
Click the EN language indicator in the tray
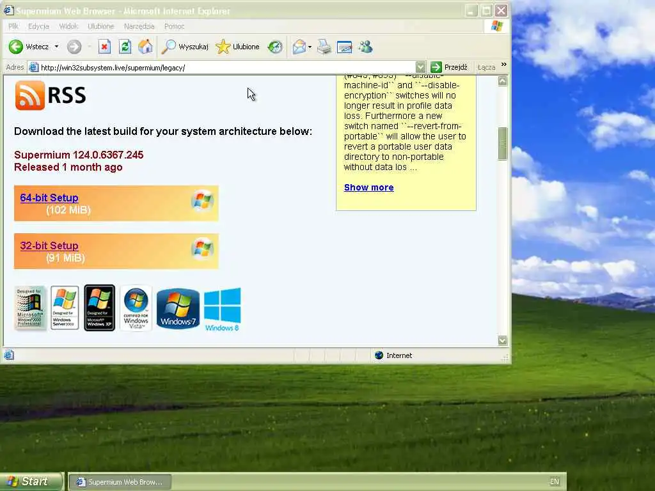pyautogui.click(x=555, y=481)
